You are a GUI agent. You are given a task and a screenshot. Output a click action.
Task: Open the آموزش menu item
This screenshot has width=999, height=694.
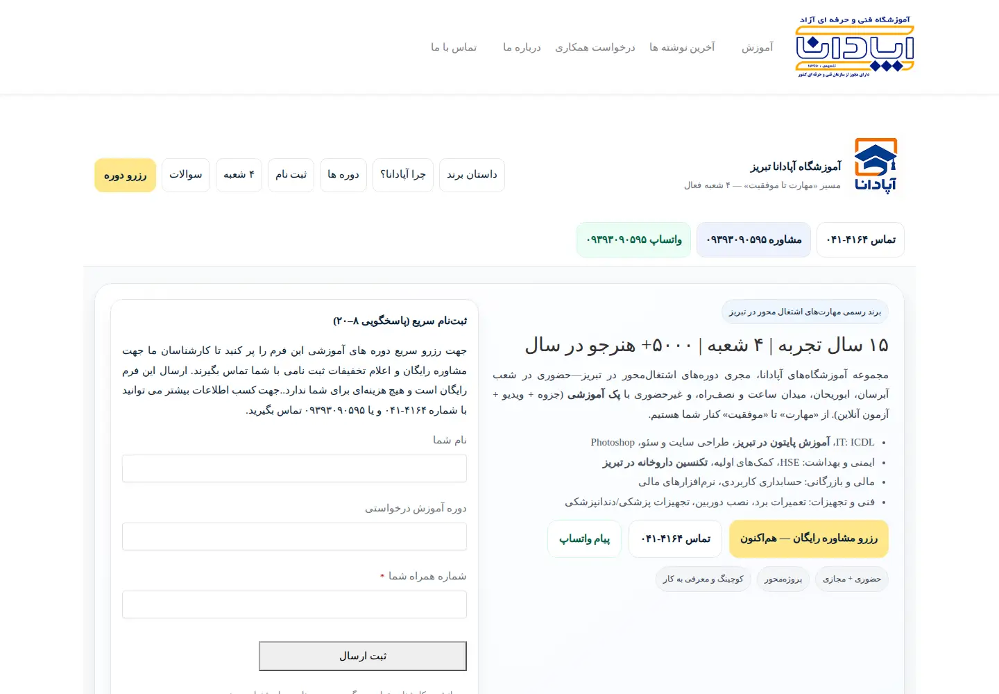pos(757,47)
